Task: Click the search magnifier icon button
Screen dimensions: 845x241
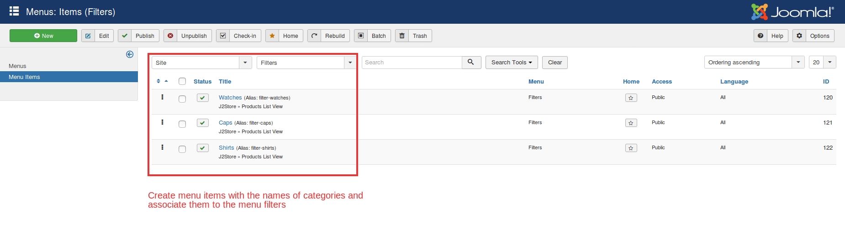Action: 471,63
